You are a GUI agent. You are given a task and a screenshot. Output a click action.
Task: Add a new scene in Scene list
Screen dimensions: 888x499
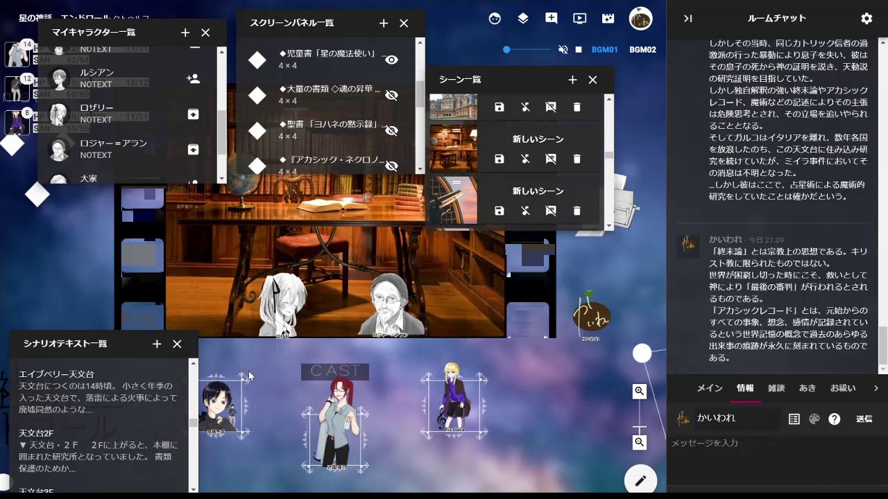(572, 80)
